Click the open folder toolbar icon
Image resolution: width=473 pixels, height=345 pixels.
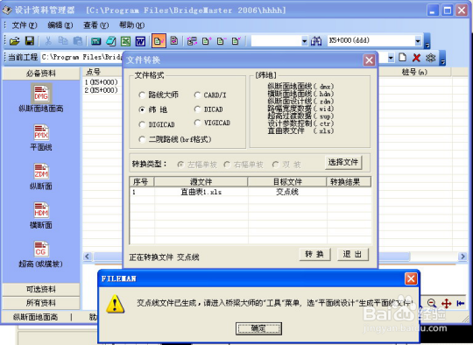[14, 40]
